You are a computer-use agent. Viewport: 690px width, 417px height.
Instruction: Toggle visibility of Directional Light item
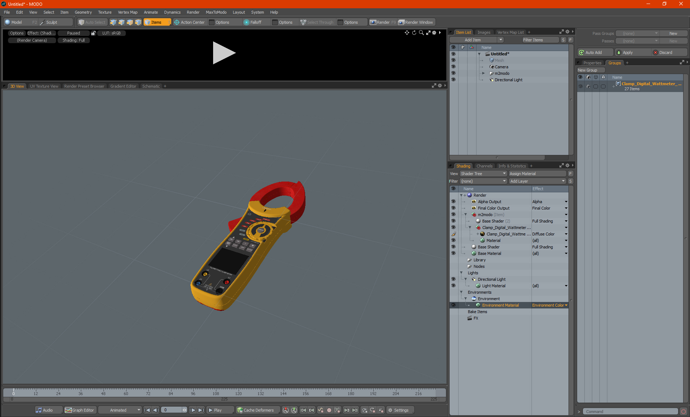click(453, 80)
